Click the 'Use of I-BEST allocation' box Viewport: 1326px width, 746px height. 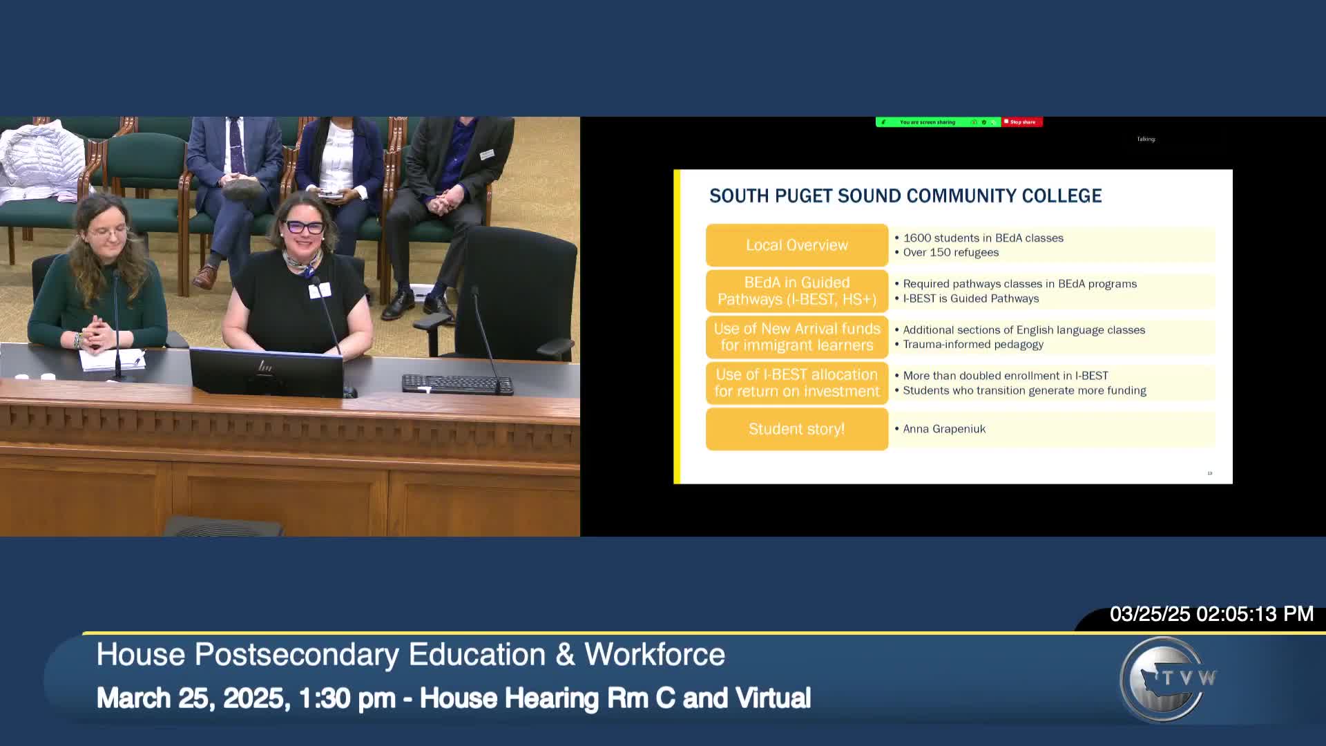[796, 383]
